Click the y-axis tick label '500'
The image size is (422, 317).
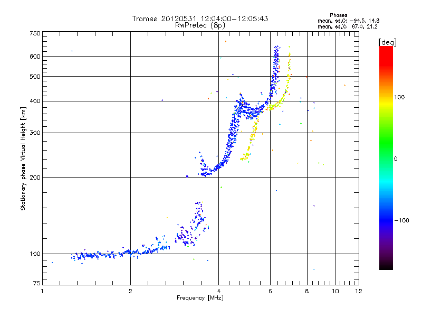35,77
